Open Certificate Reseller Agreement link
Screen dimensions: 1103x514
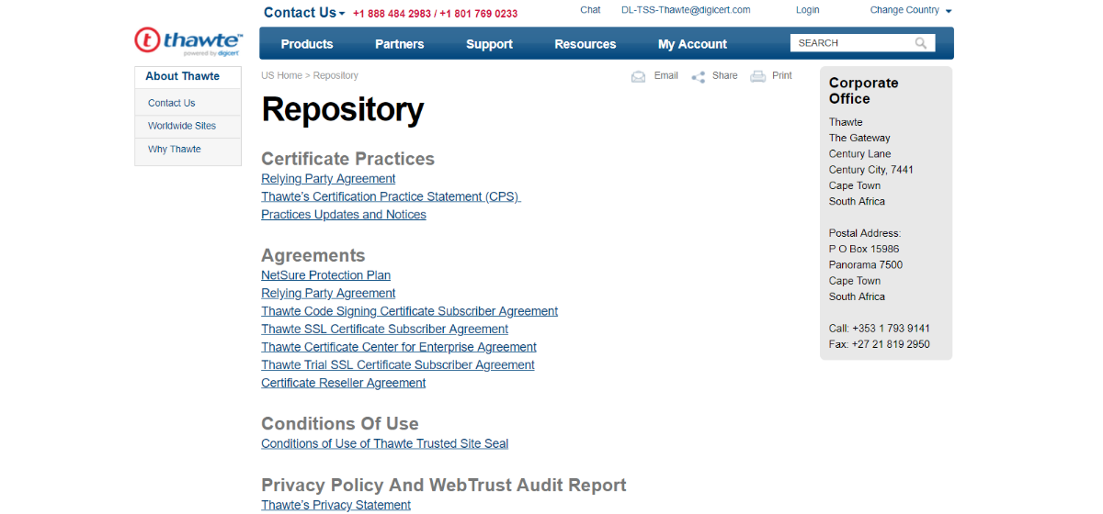click(343, 383)
